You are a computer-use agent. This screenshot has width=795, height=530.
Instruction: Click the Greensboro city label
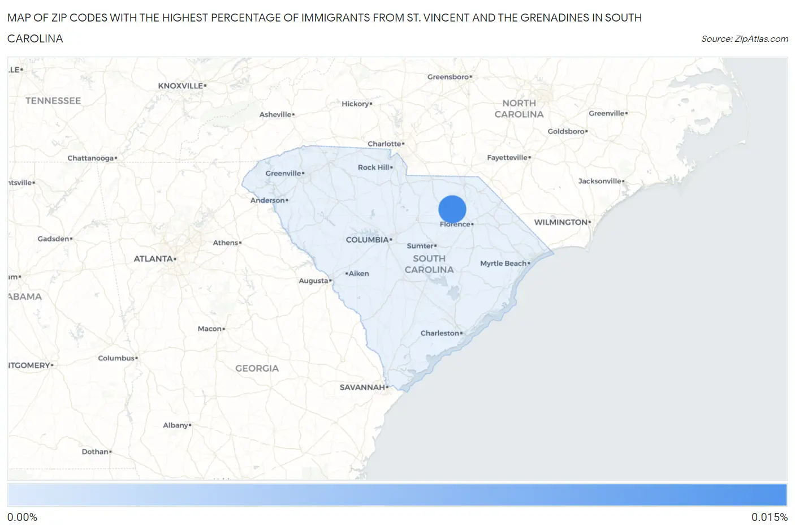(448, 77)
